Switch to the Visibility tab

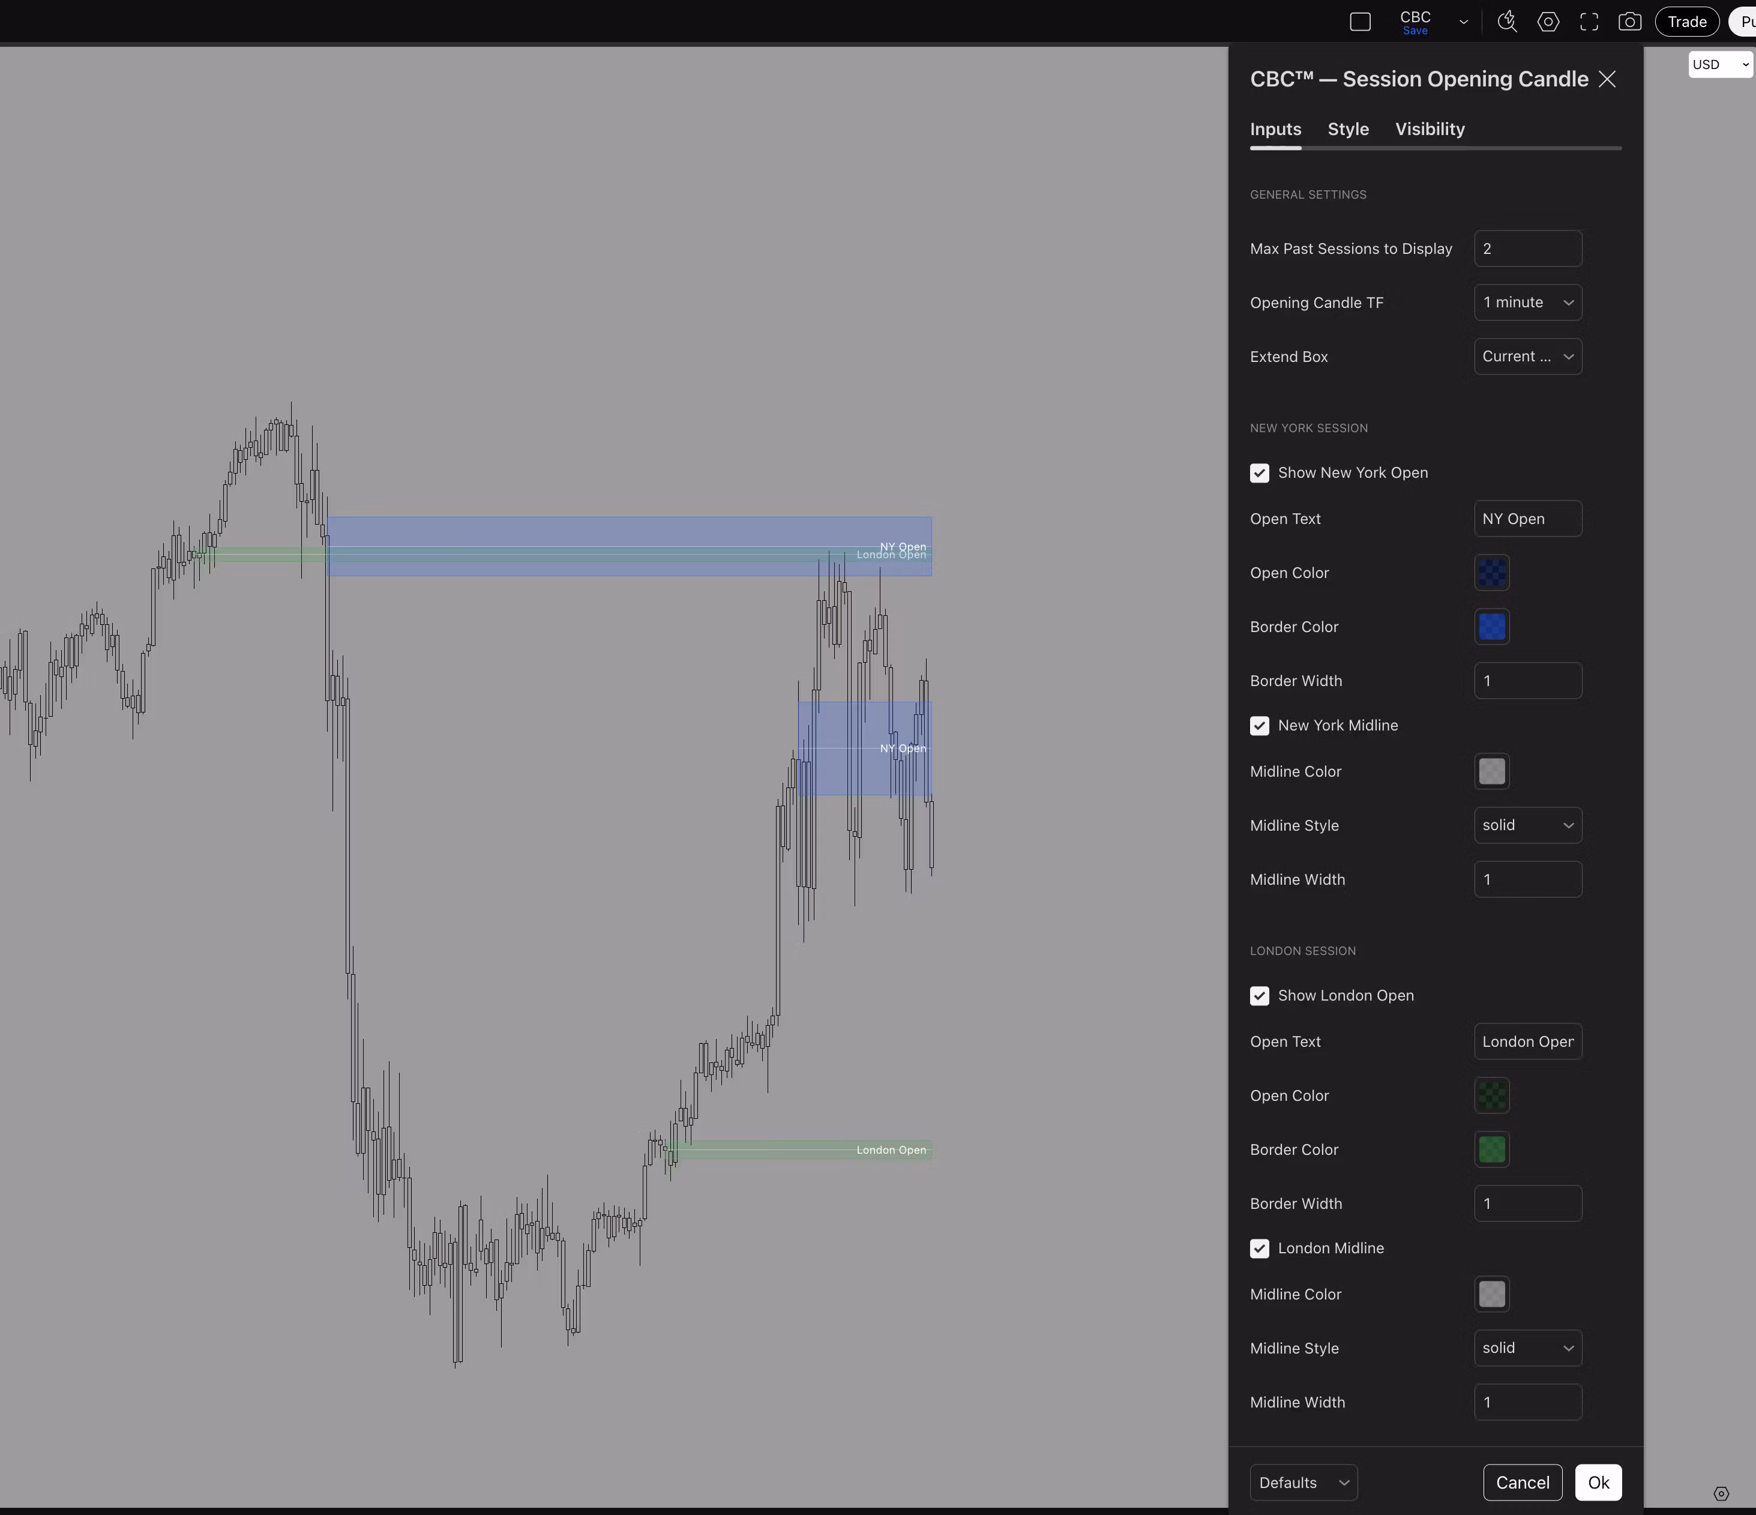tap(1430, 129)
